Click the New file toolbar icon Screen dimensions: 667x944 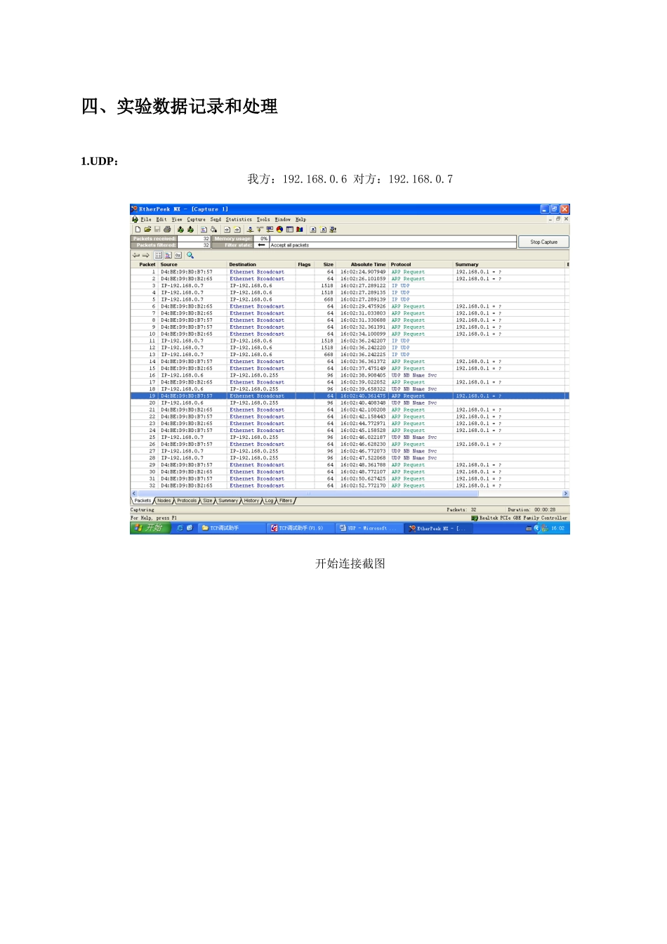[138, 230]
